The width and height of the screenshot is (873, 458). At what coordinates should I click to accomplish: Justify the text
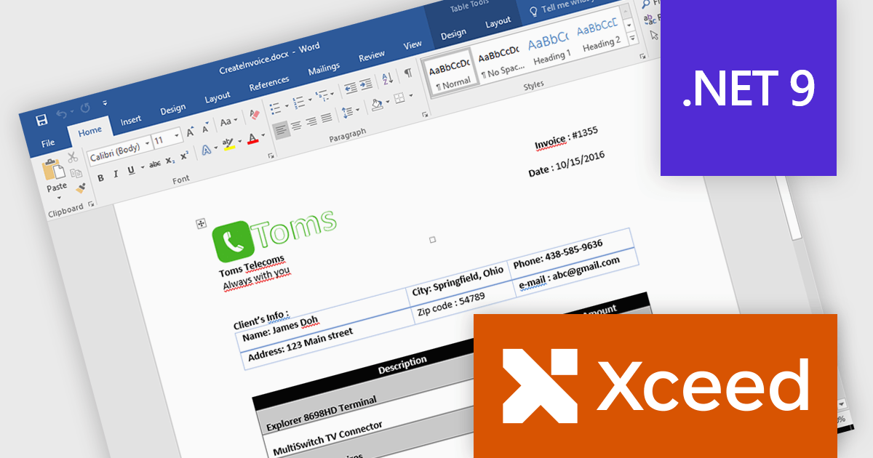326,117
